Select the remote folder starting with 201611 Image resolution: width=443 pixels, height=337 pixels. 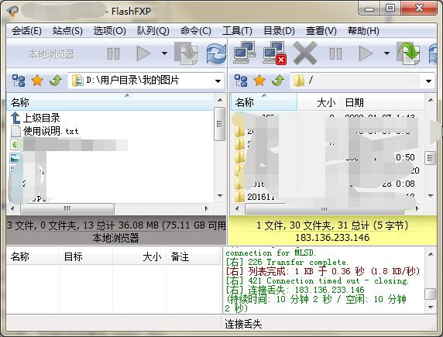click(256, 197)
